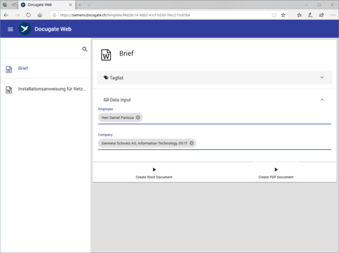Viewport: 339px width, 253px height.
Task: Remove the Siemens Schweiz AG chip
Action: [x=191, y=143]
